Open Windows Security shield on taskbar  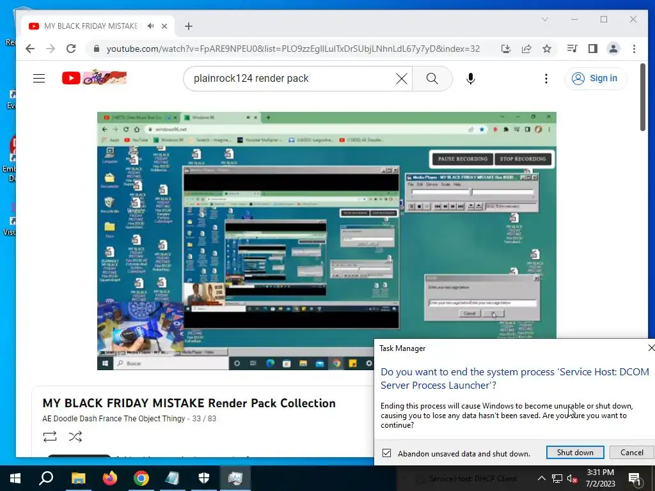pyautogui.click(x=204, y=478)
